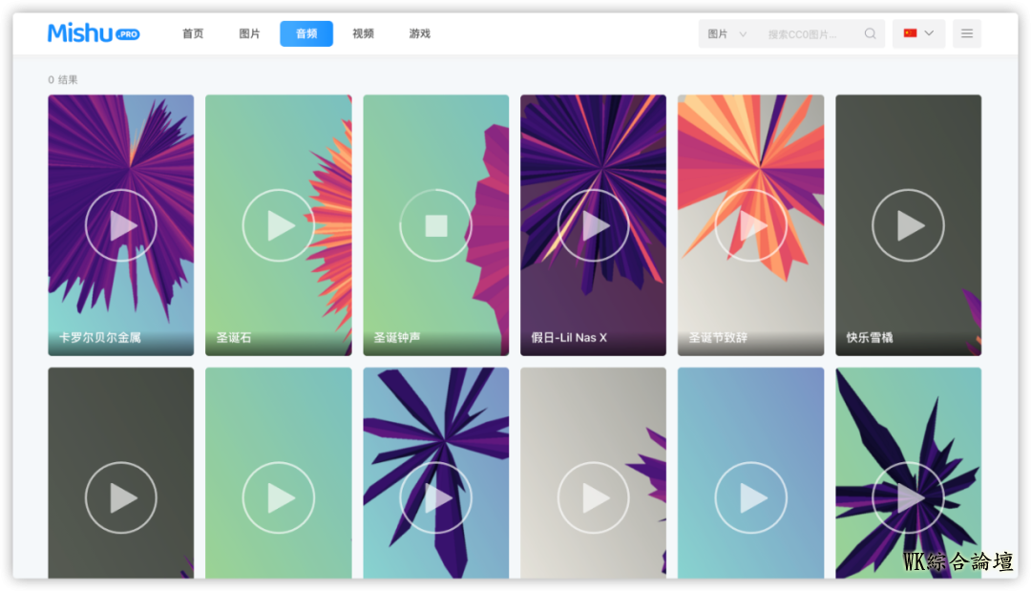1031x591 pixels.
Task: Play the dark gray card in second row
Action: pos(121,497)
